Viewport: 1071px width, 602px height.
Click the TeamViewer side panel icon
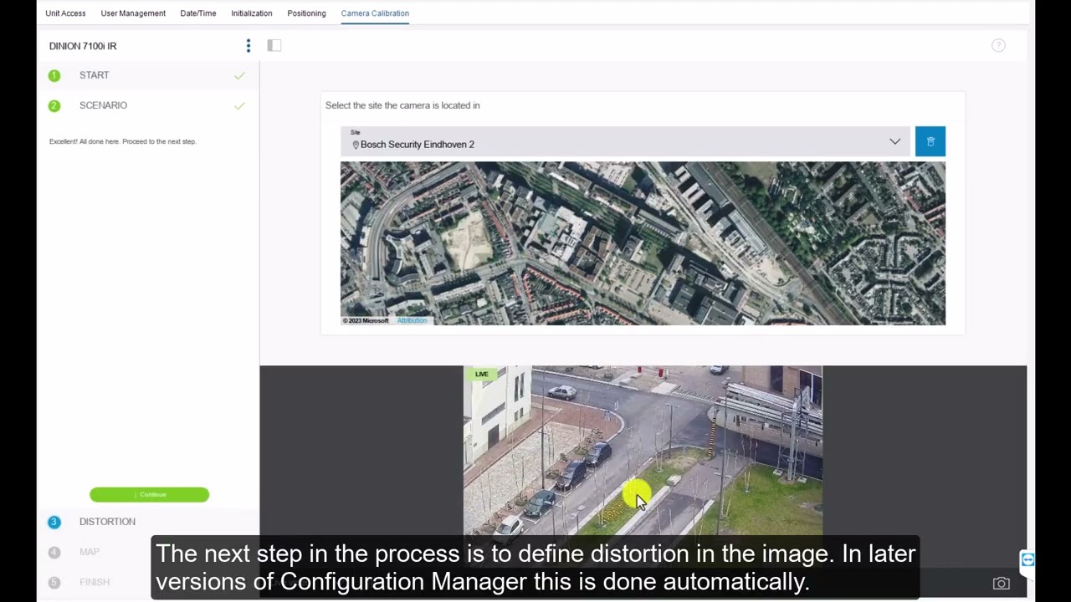tap(1027, 560)
